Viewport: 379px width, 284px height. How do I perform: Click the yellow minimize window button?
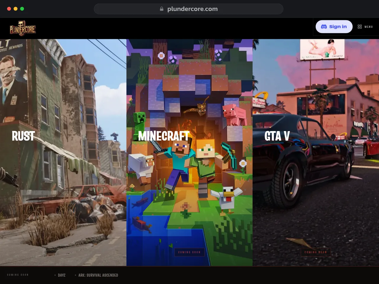click(15, 9)
